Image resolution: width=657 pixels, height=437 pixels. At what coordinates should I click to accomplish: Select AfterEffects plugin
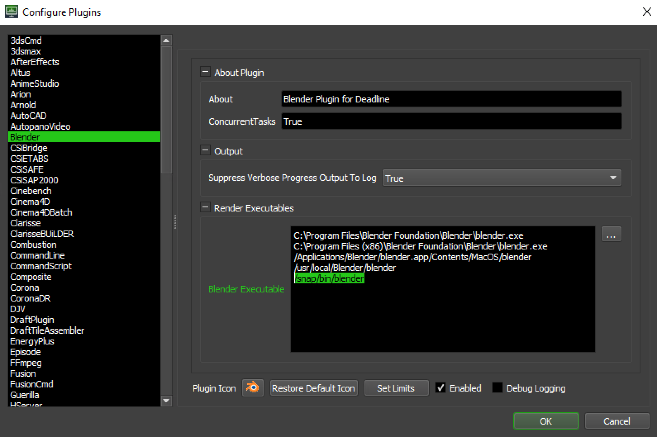pos(84,62)
